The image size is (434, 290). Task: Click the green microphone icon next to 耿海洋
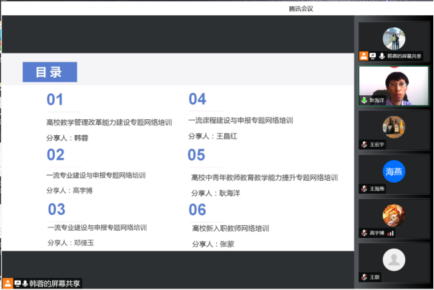365,100
